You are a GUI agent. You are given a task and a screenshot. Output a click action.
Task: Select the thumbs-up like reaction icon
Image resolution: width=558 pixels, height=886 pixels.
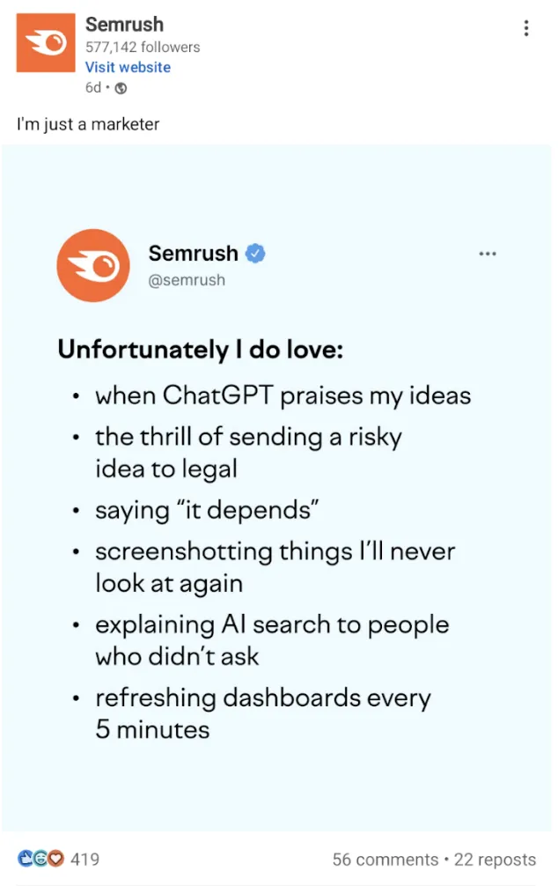click(24, 859)
